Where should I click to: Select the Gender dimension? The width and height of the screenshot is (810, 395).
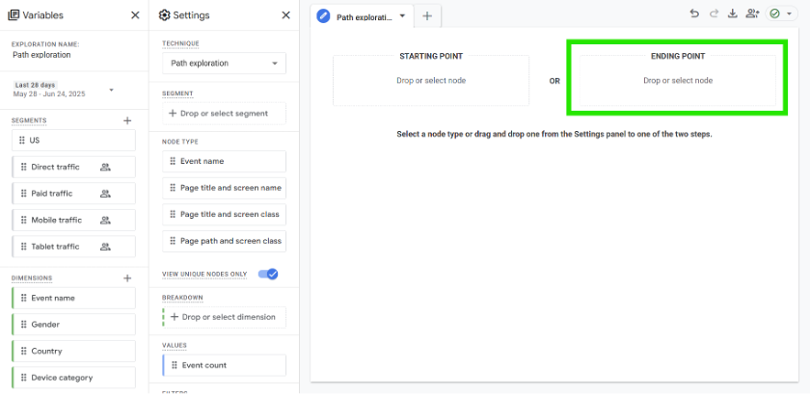click(x=74, y=325)
